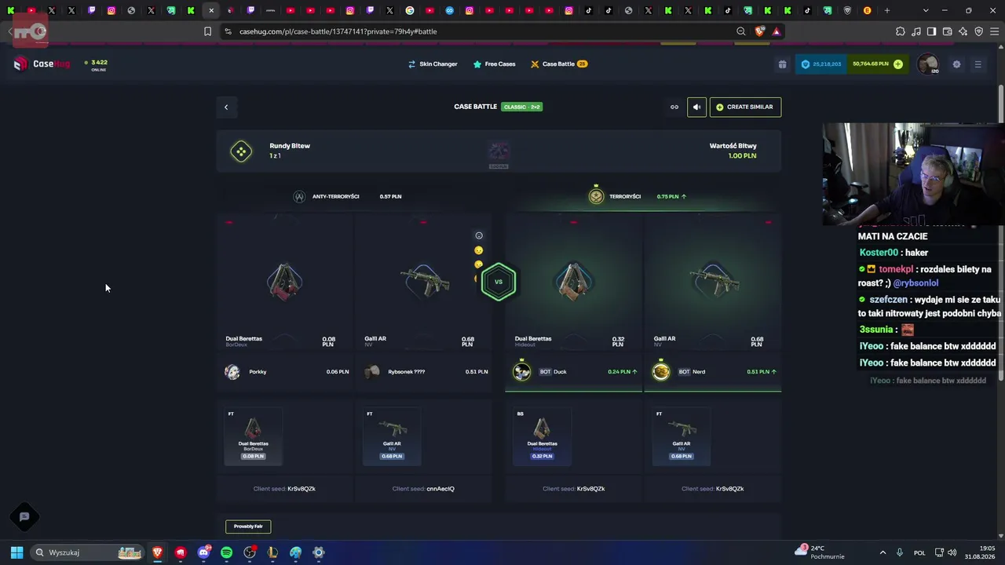Open Brave browser taskbar icon
1005x565 pixels.
point(158,552)
